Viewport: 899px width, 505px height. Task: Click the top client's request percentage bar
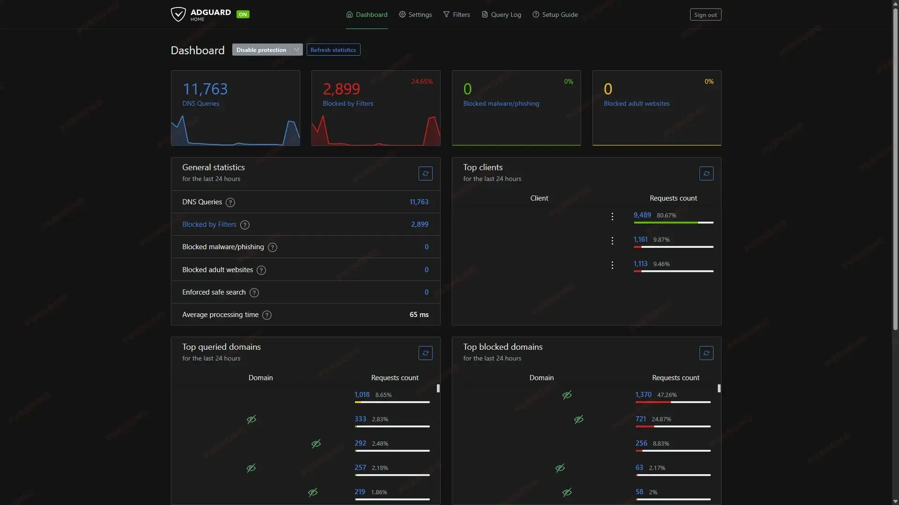(674, 223)
